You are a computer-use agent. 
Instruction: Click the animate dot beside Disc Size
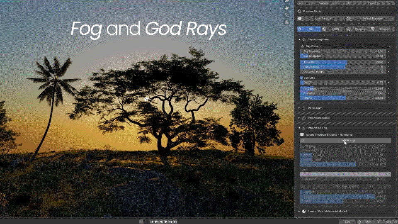tap(389, 83)
